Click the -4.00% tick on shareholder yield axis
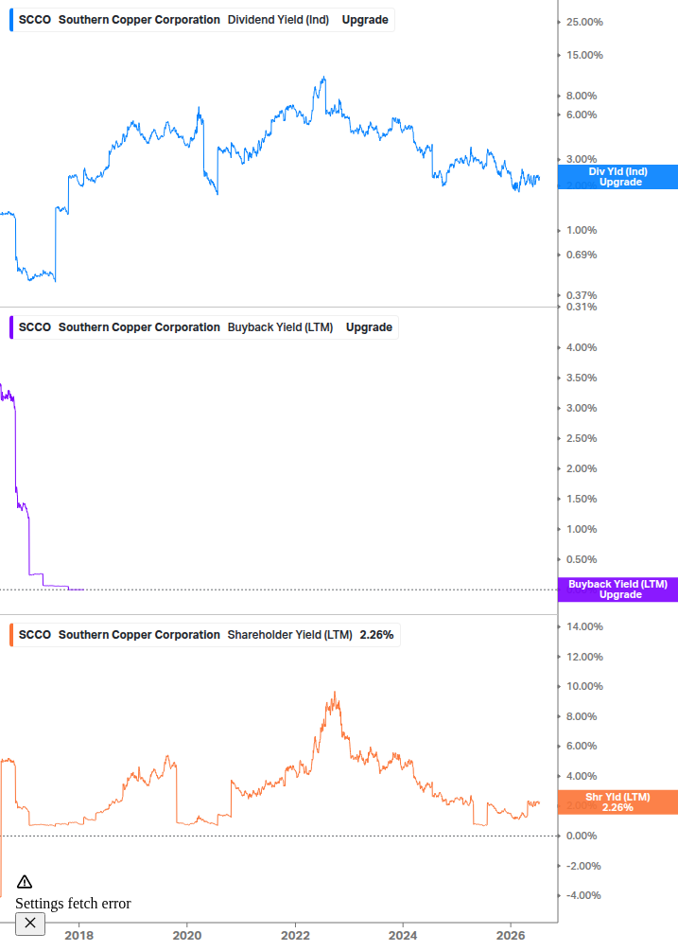The height and width of the screenshot is (951, 678). point(583,896)
